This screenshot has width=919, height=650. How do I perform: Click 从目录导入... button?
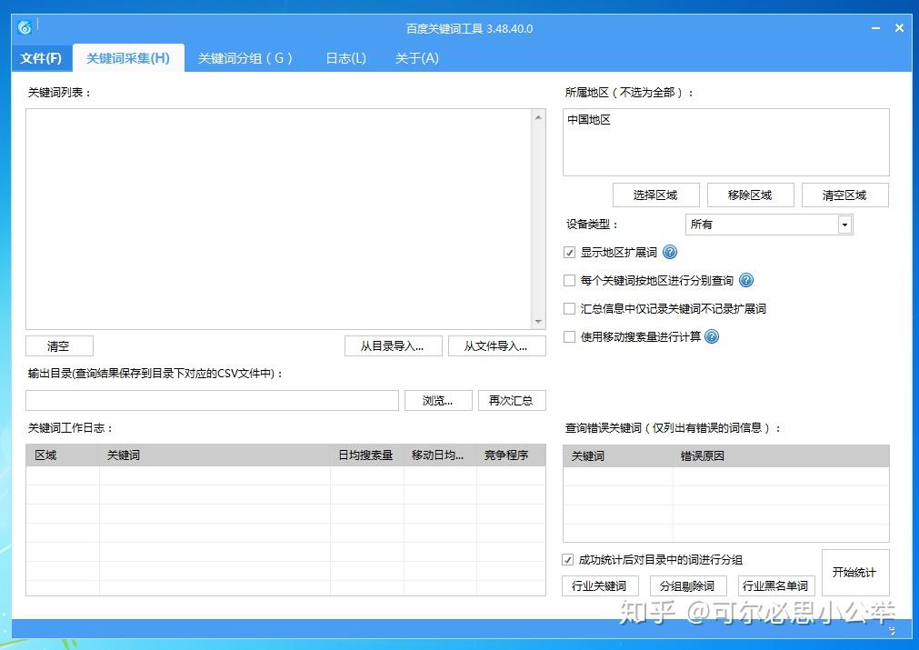(393, 345)
